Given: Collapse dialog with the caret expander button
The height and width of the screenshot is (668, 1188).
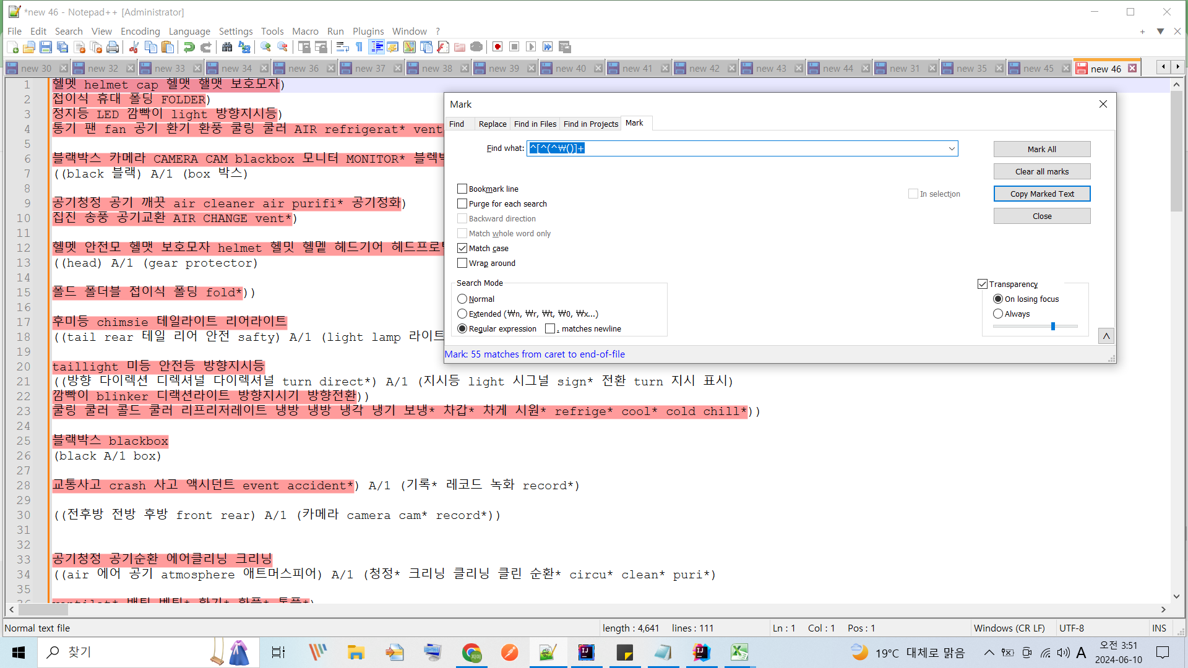Looking at the screenshot, I should tap(1106, 336).
